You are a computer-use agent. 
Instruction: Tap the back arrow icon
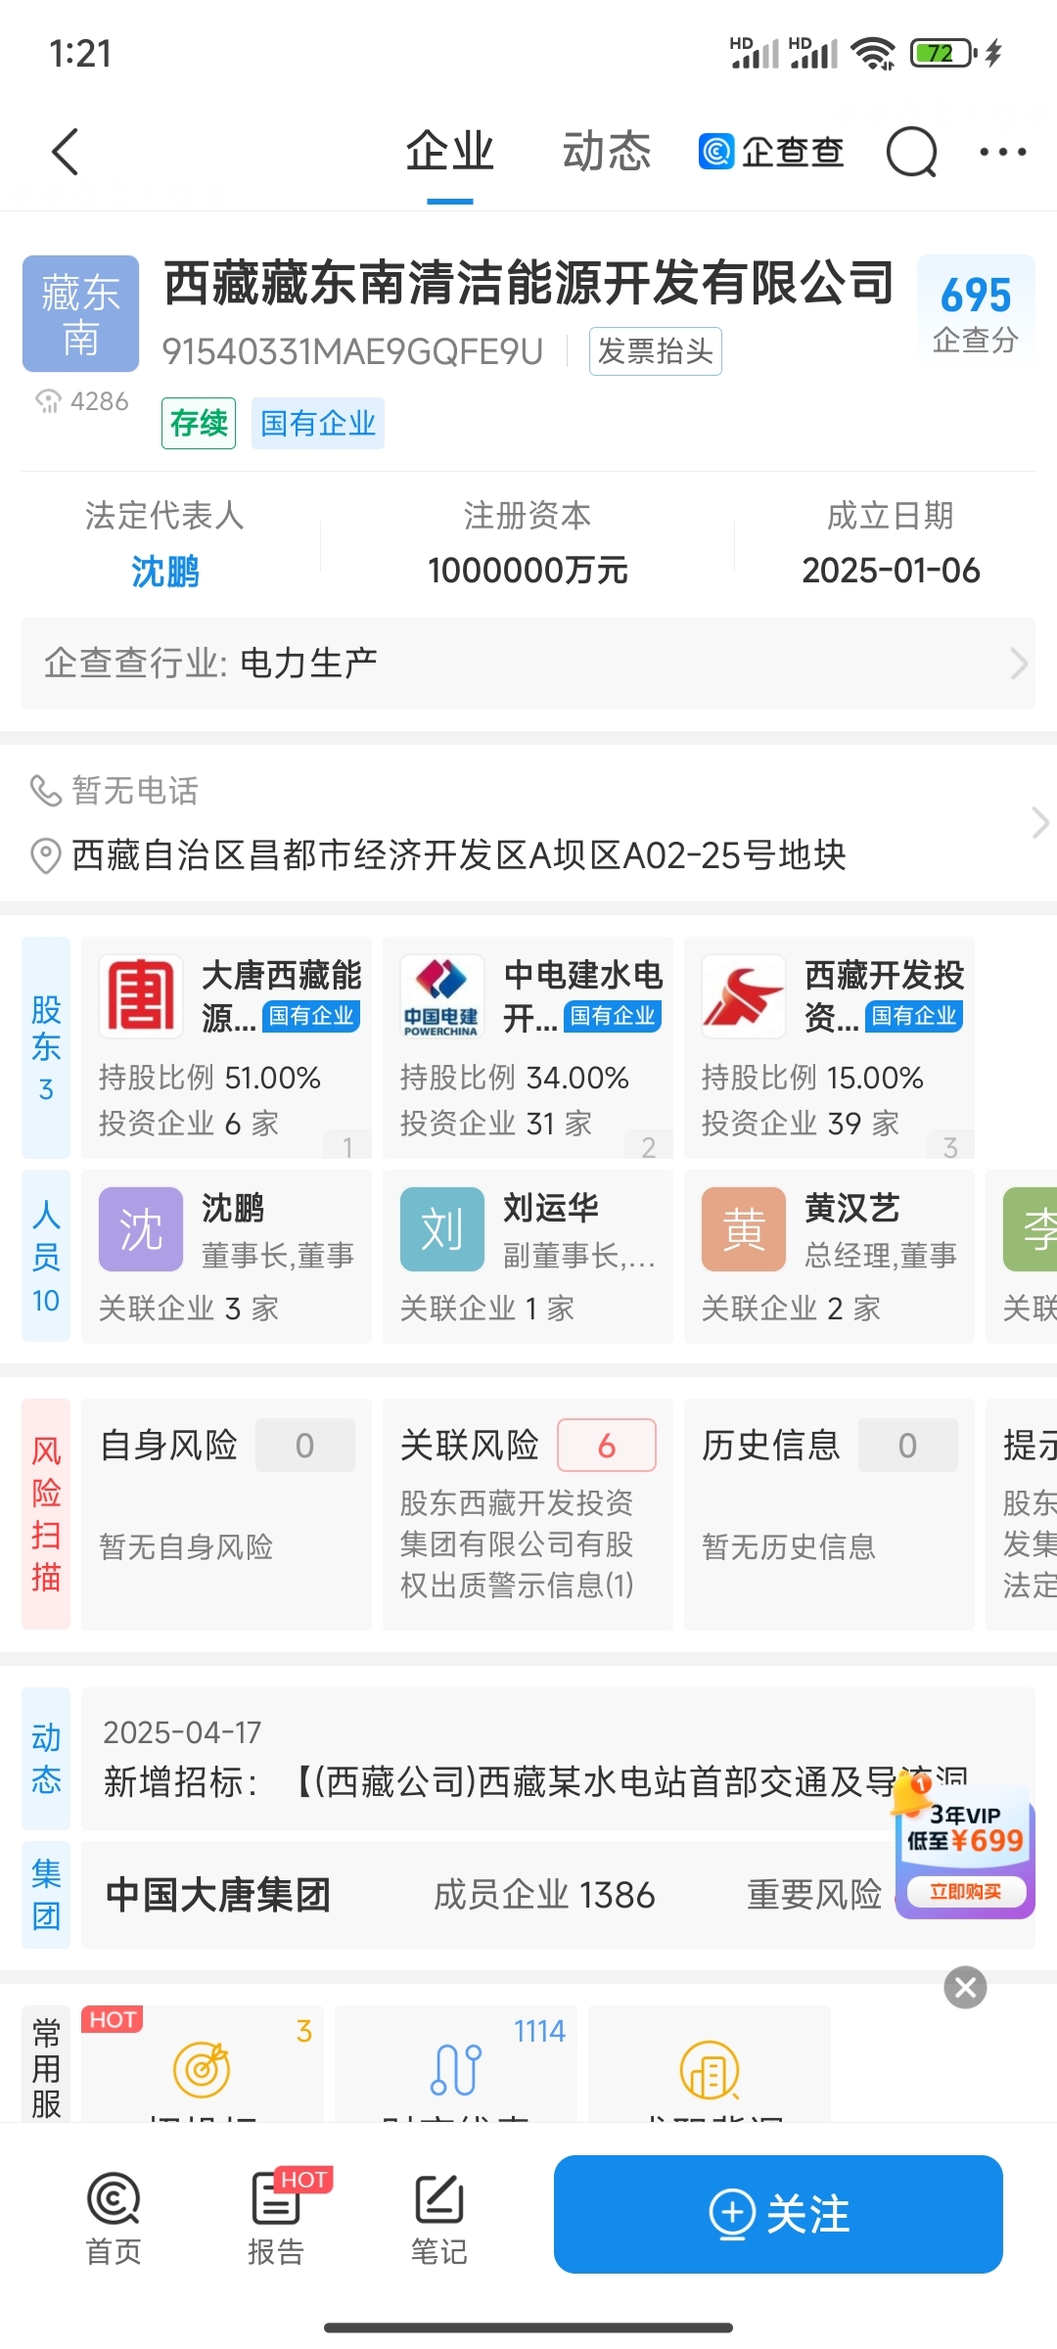coord(65,153)
